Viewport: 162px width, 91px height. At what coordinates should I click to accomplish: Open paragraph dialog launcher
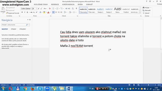(77, 16)
